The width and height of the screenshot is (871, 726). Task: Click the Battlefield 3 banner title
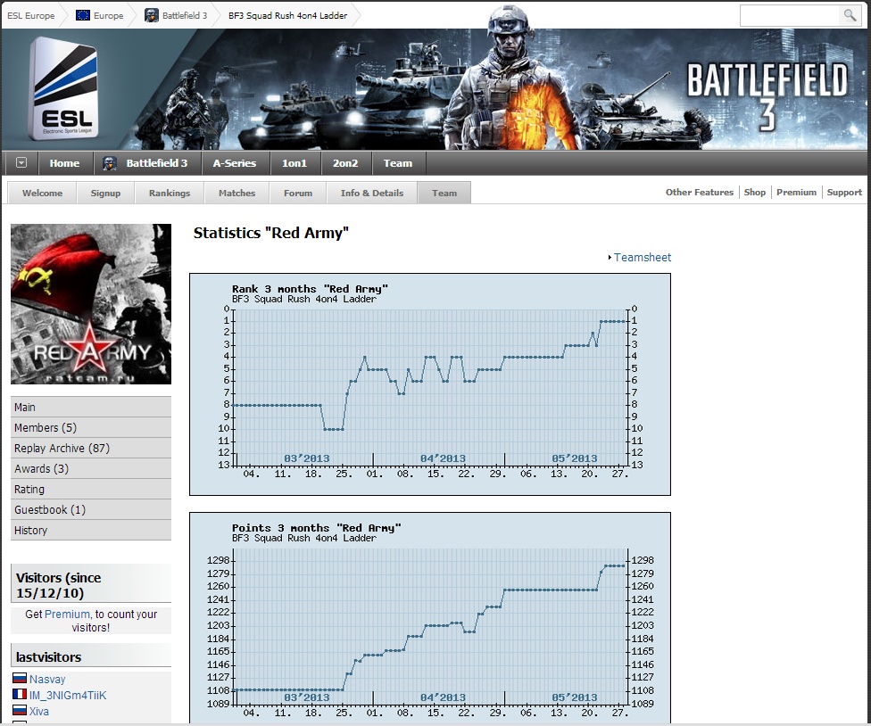[767, 95]
